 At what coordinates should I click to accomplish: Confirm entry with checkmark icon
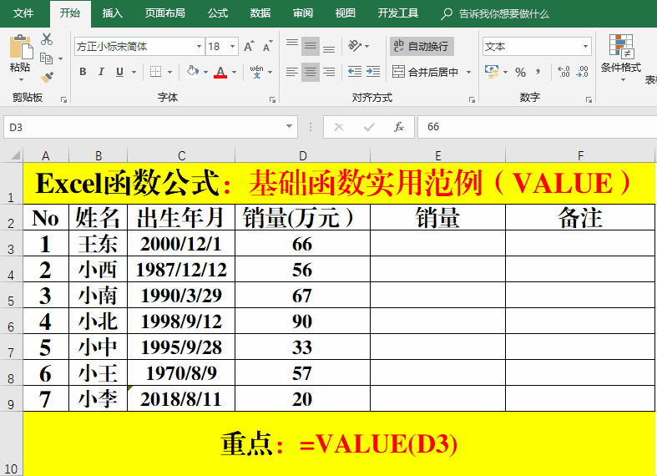pyautogui.click(x=369, y=127)
